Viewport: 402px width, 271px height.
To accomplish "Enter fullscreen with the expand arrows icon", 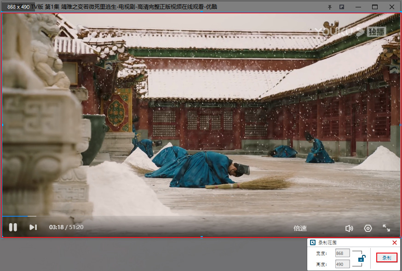I will [386, 228].
